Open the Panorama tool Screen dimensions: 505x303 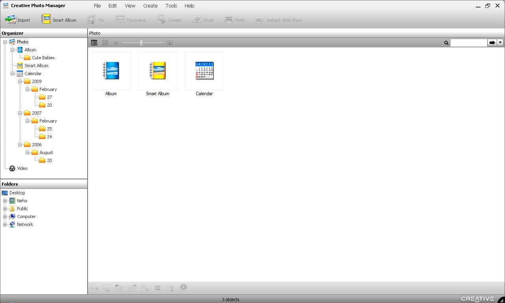point(131,20)
